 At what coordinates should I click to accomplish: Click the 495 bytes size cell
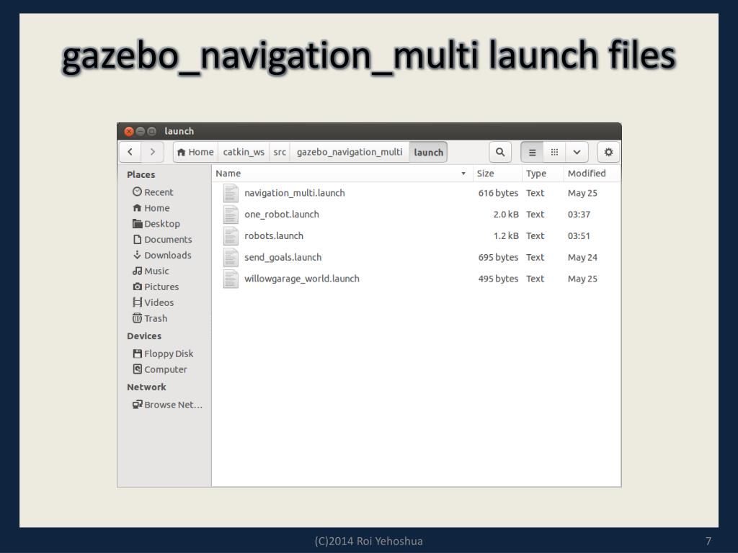tap(498, 279)
